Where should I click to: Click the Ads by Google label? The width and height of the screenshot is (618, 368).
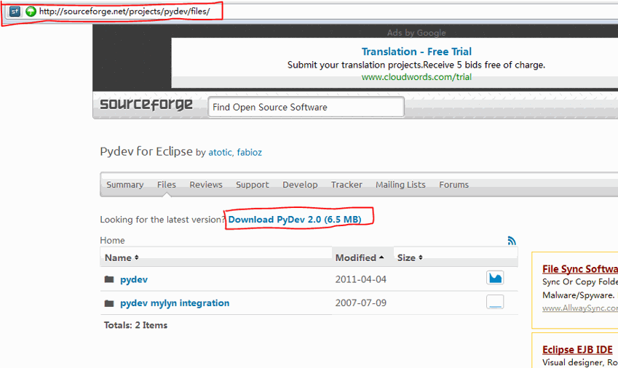pos(416,33)
